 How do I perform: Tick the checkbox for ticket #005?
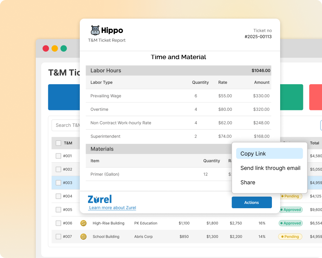(x=59, y=210)
